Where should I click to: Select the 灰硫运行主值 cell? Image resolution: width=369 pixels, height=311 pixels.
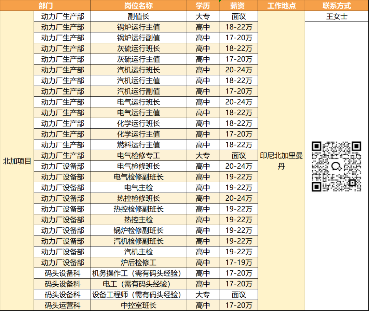click(x=138, y=59)
